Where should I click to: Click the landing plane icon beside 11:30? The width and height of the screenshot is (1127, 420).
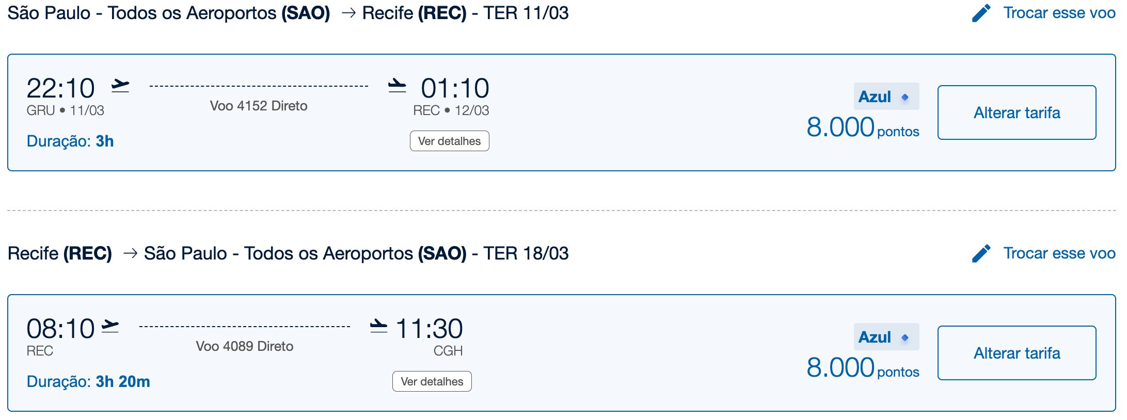point(378,326)
